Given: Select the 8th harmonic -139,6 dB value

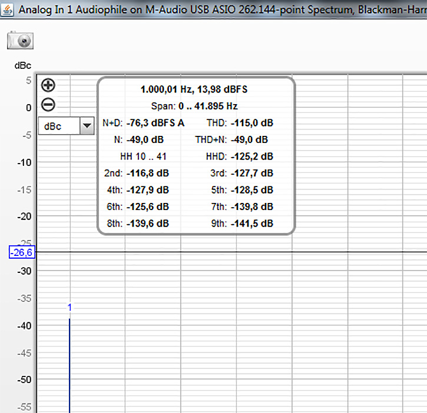Looking at the screenshot, I should (x=148, y=224).
